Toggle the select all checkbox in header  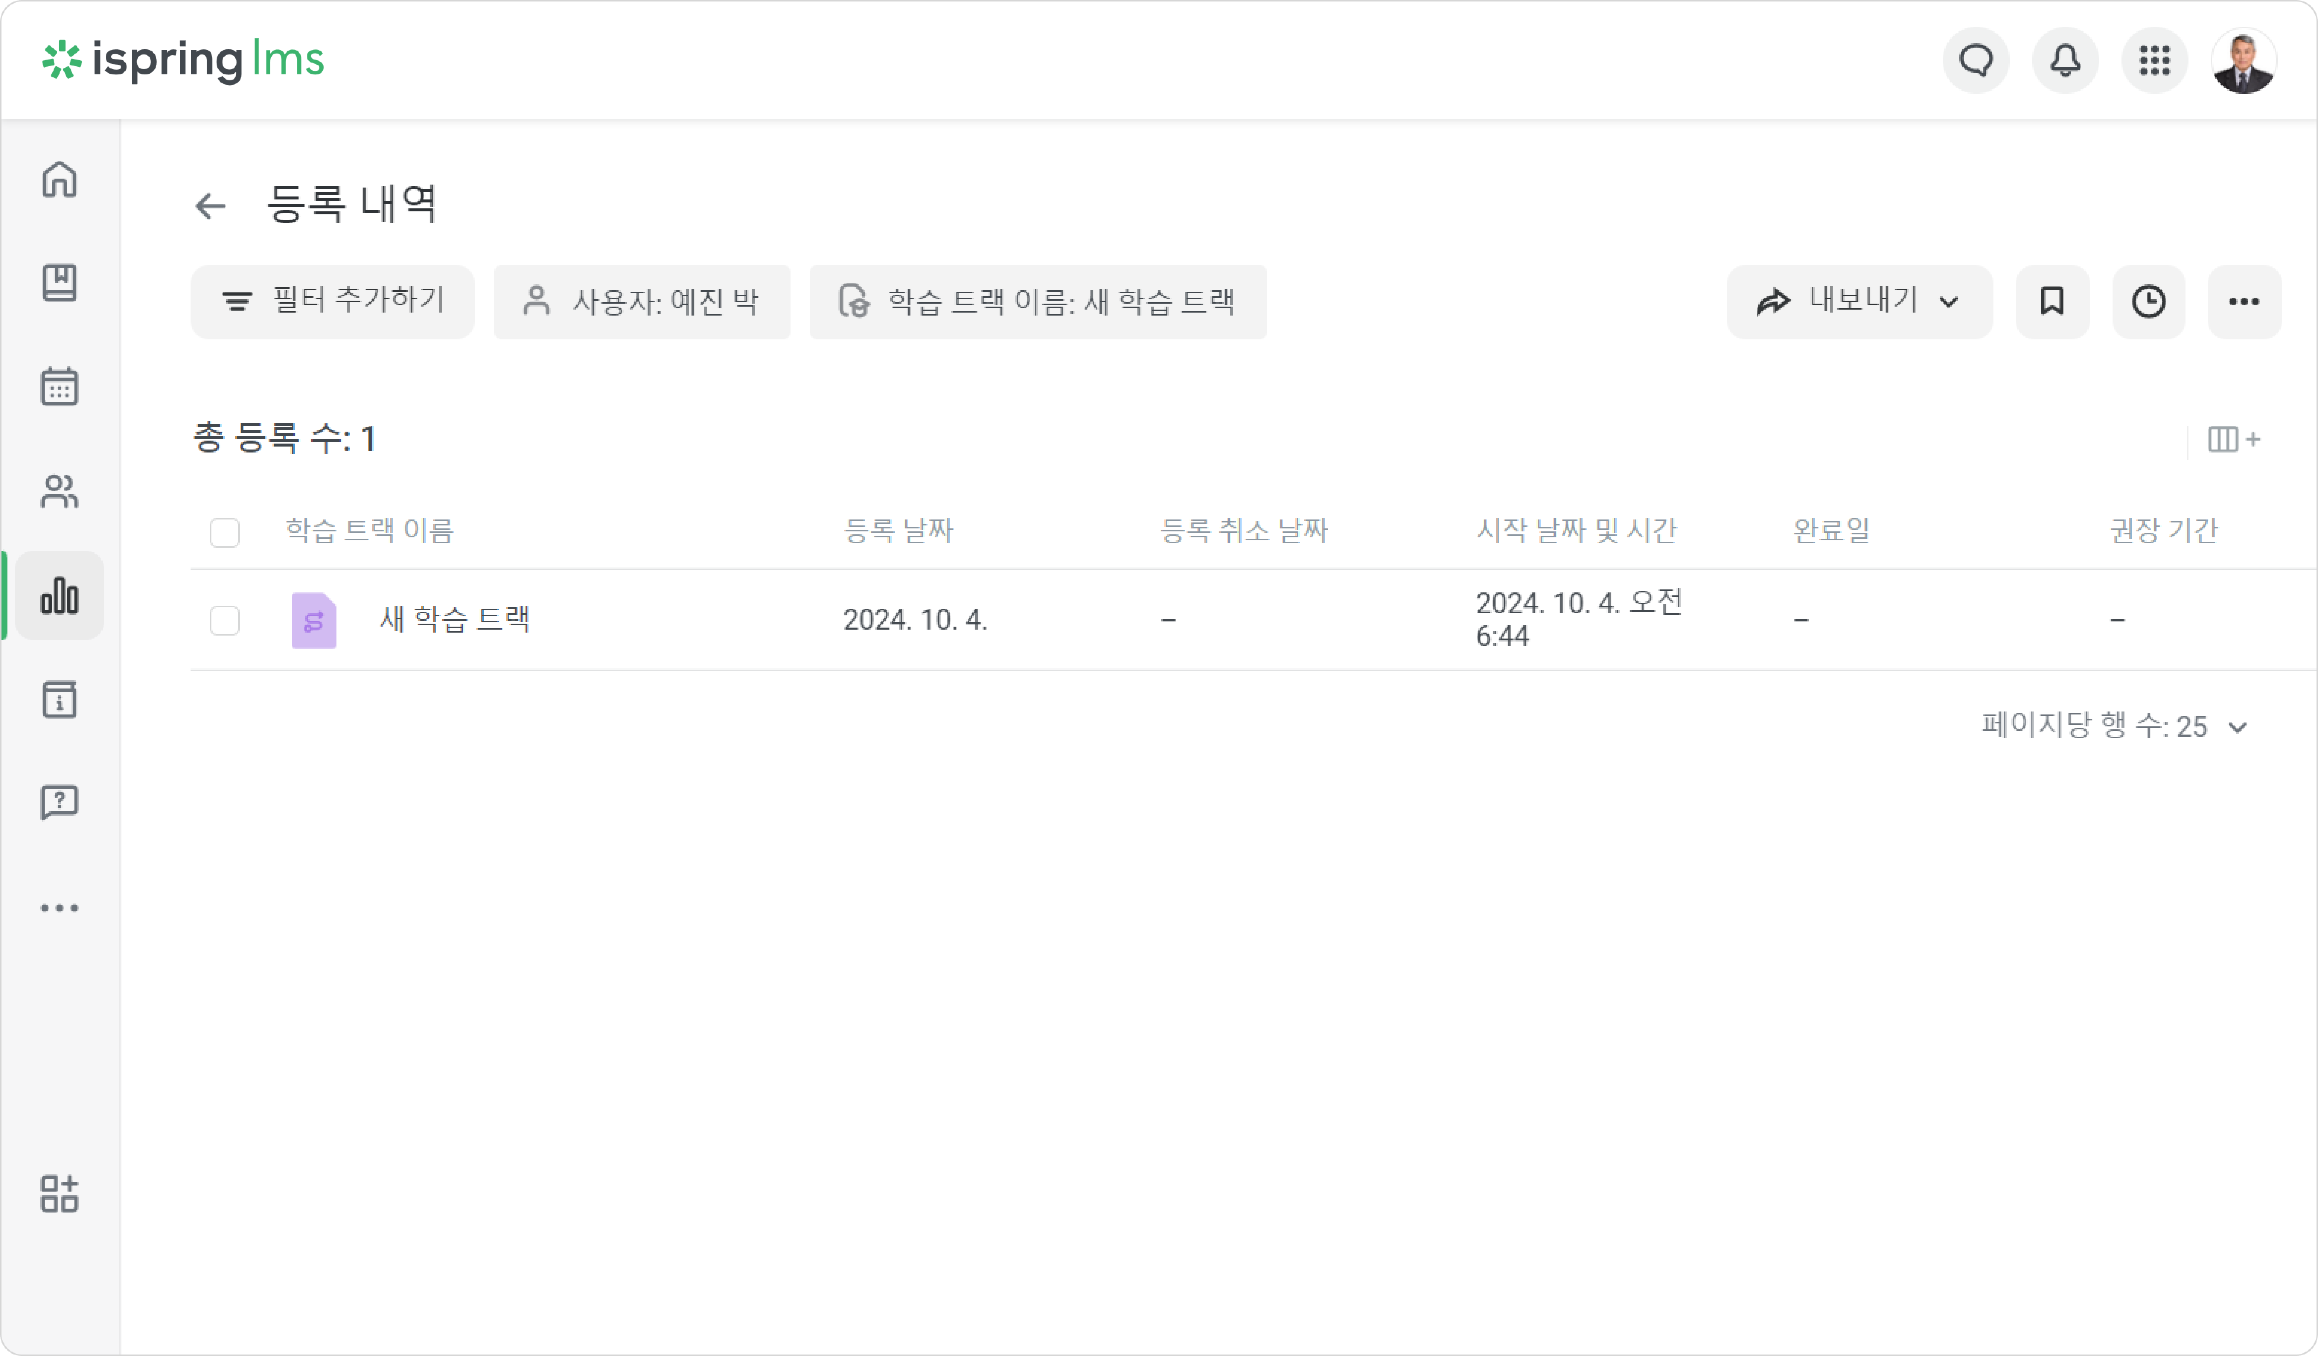point(224,533)
